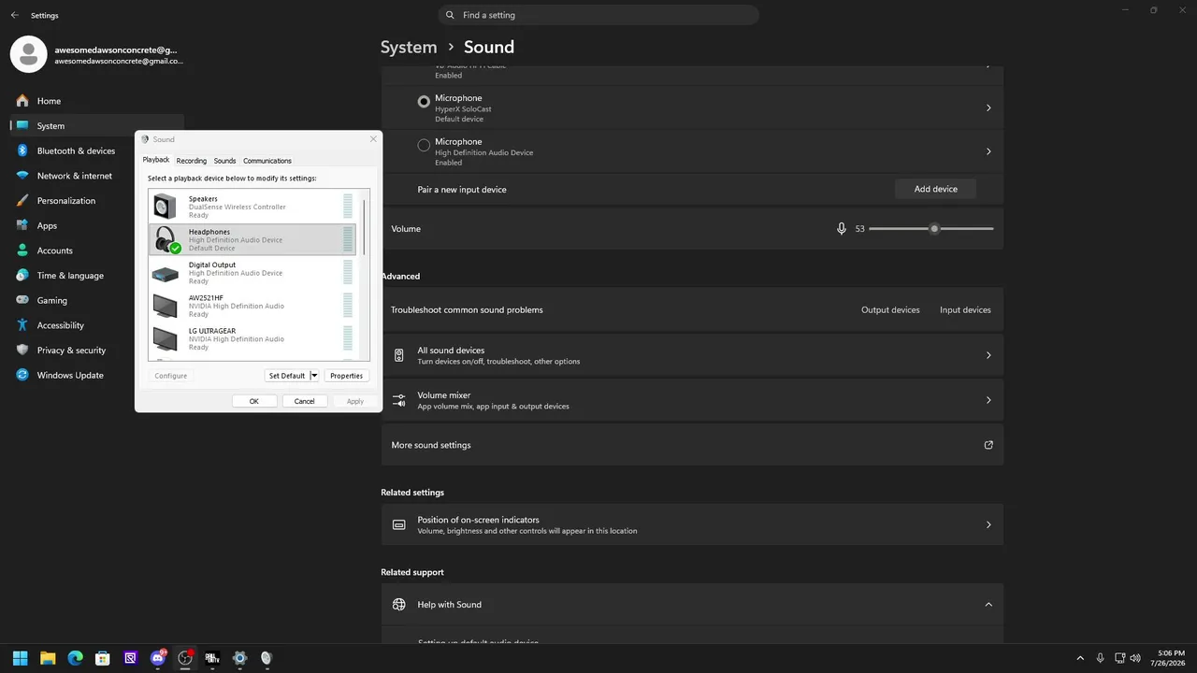Click Find a setting search box

point(598,15)
